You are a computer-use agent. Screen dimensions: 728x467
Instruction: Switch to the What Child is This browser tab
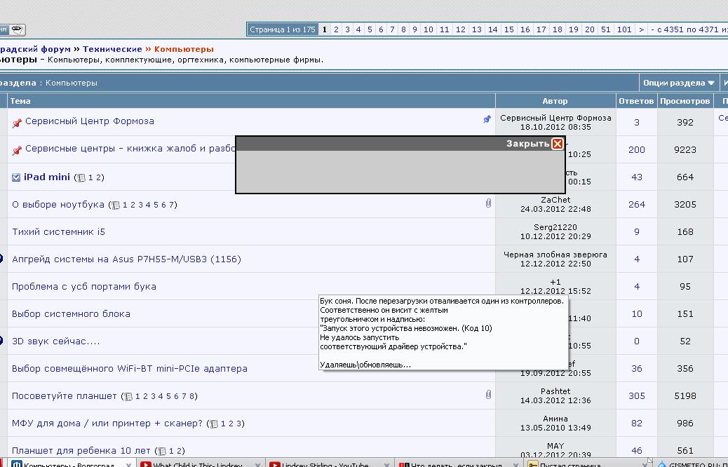[x=197, y=464]
